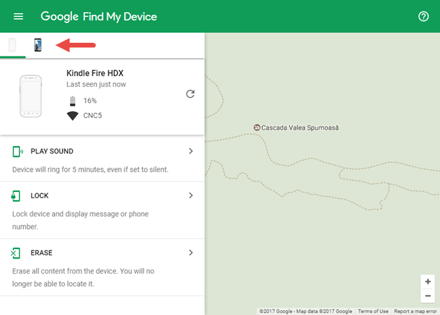Zoom out on the map
This screenshot has height=315, width=440.
pos(427,296)
